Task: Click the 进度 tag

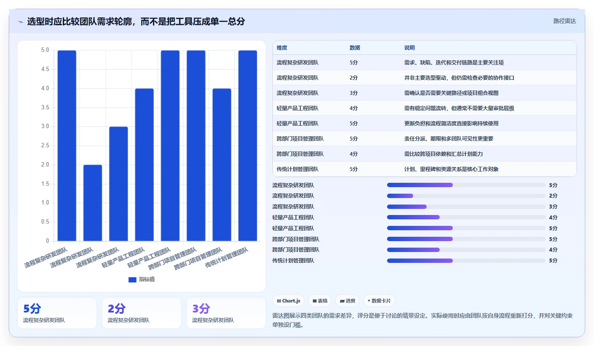Action: pos(347,301)
